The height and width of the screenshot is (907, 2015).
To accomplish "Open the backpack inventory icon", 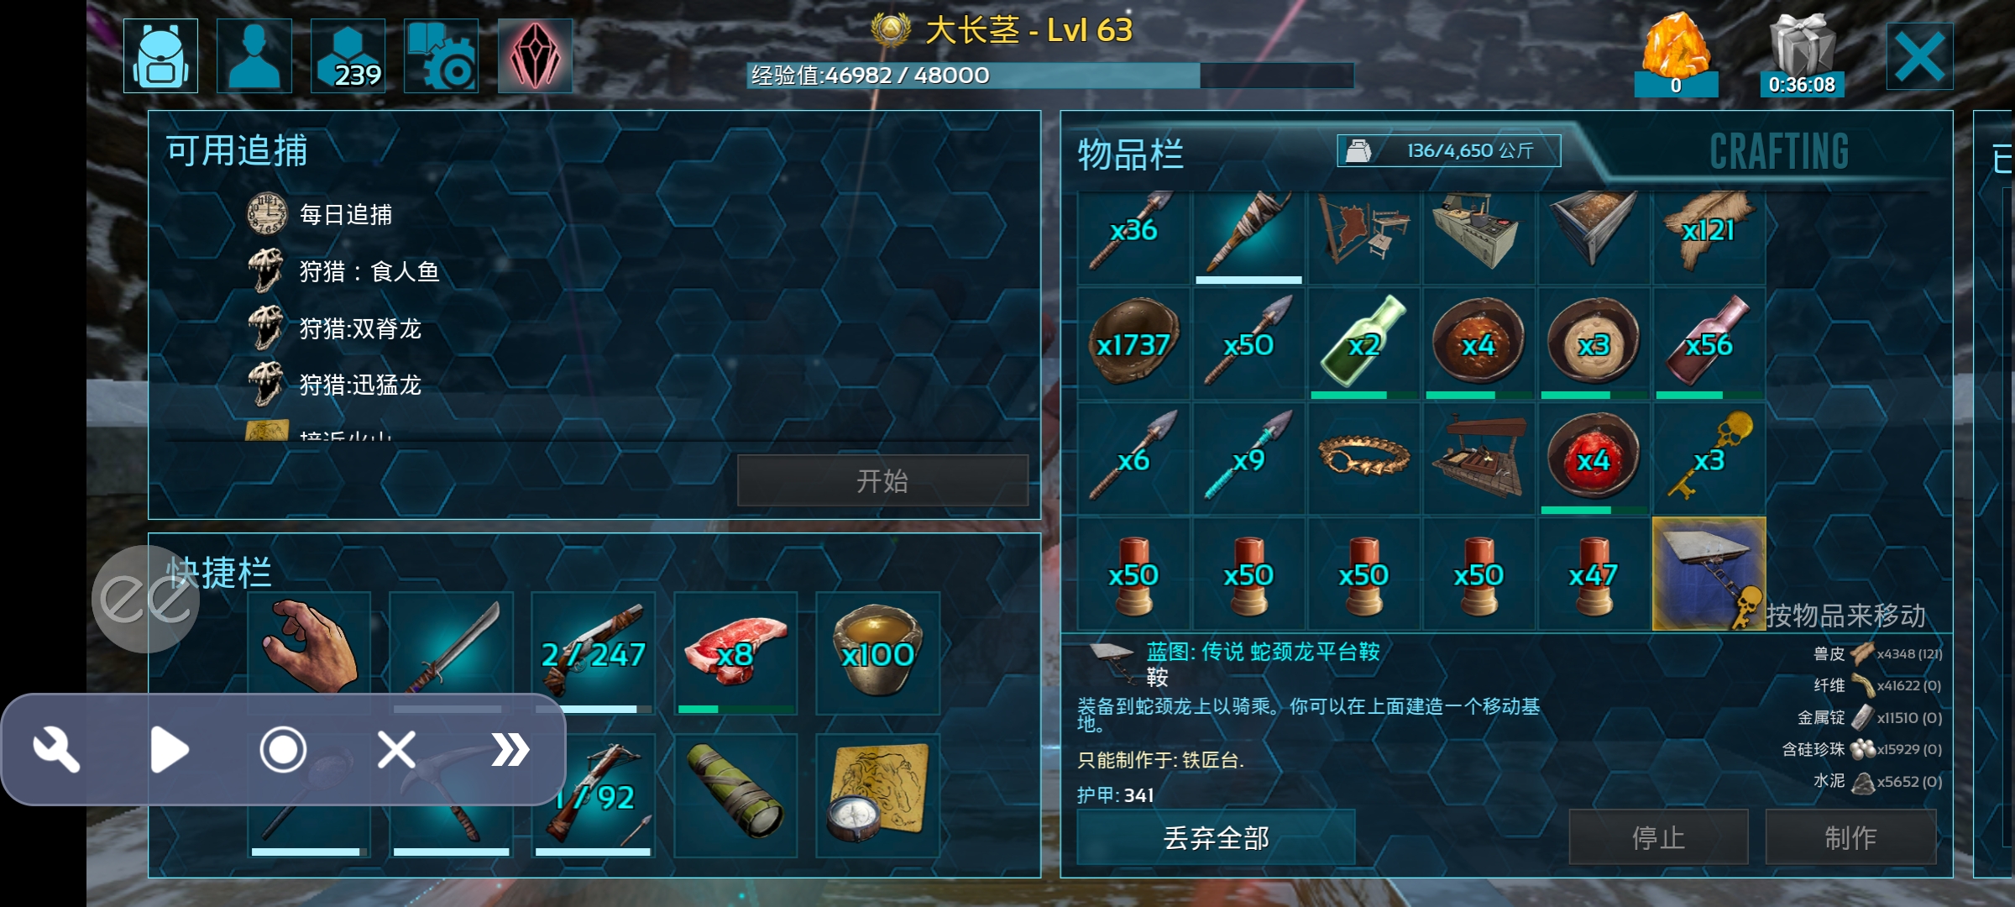I will click(x=161, y=56).
